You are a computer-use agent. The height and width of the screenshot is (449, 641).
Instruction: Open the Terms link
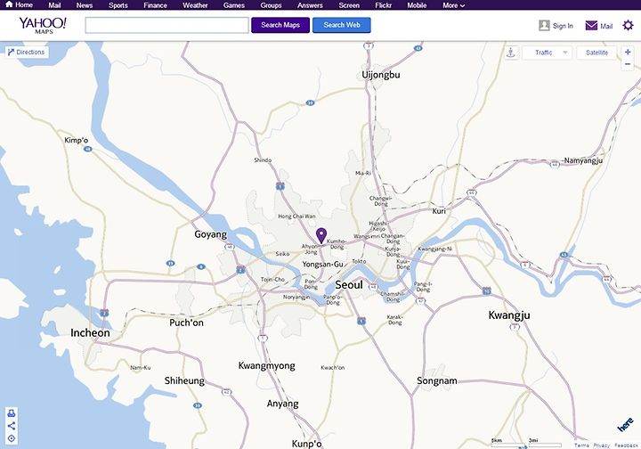pyautogui.click(x=581, y=445)
